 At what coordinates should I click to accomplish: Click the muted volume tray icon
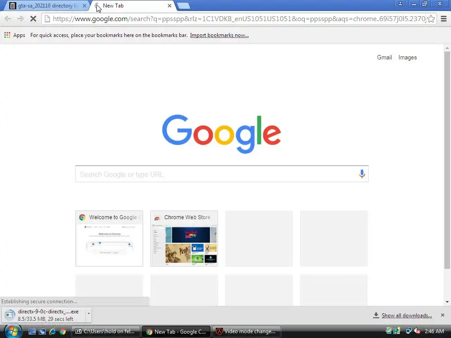[417, 331]
